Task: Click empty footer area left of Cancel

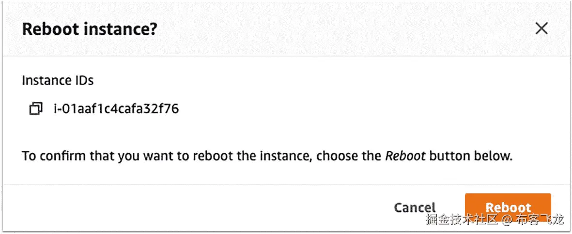Action: [x=194, y=207]
